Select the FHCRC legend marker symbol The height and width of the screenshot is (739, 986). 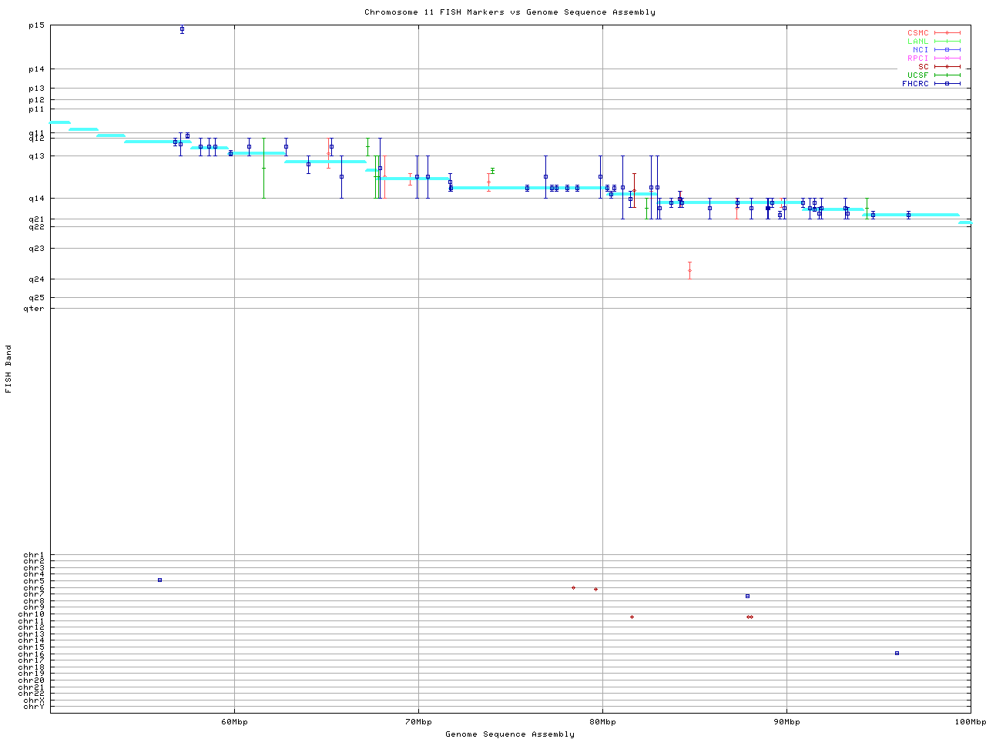click(x=947, y=84)
